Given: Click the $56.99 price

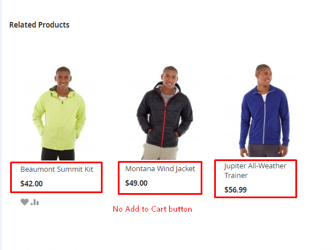Looking at the screenshot, I should pos(236,190).
